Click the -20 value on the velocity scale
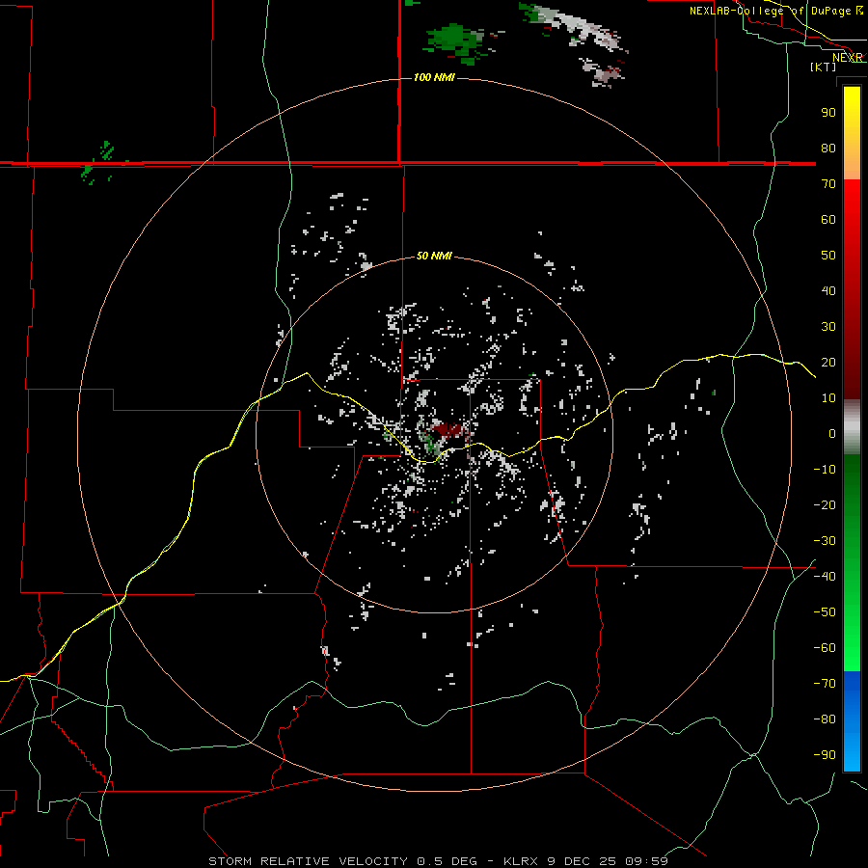 (x=825, y=504)
